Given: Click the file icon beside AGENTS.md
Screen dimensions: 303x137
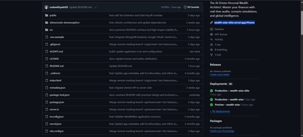Looking at the screenshot, I should tap(46, 52).
